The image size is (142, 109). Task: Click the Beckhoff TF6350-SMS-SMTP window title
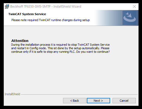coord(46,6)
